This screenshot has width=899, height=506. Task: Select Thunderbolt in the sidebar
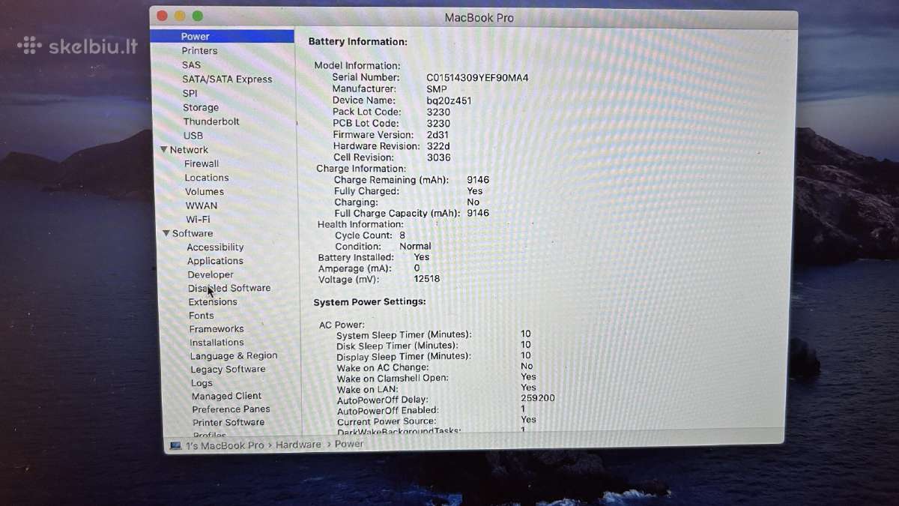point(211,121)
